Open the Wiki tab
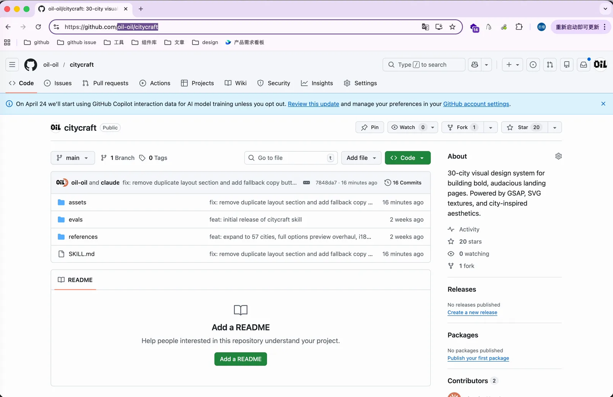This screenshot has height=397, width=613. [x=236, y=83]
